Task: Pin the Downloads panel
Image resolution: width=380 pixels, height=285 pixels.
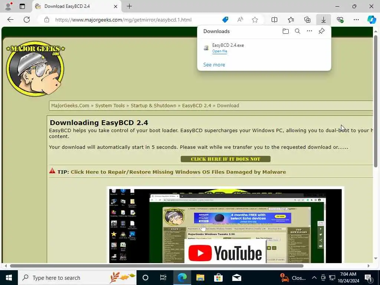Action: (x=321, y=31)
